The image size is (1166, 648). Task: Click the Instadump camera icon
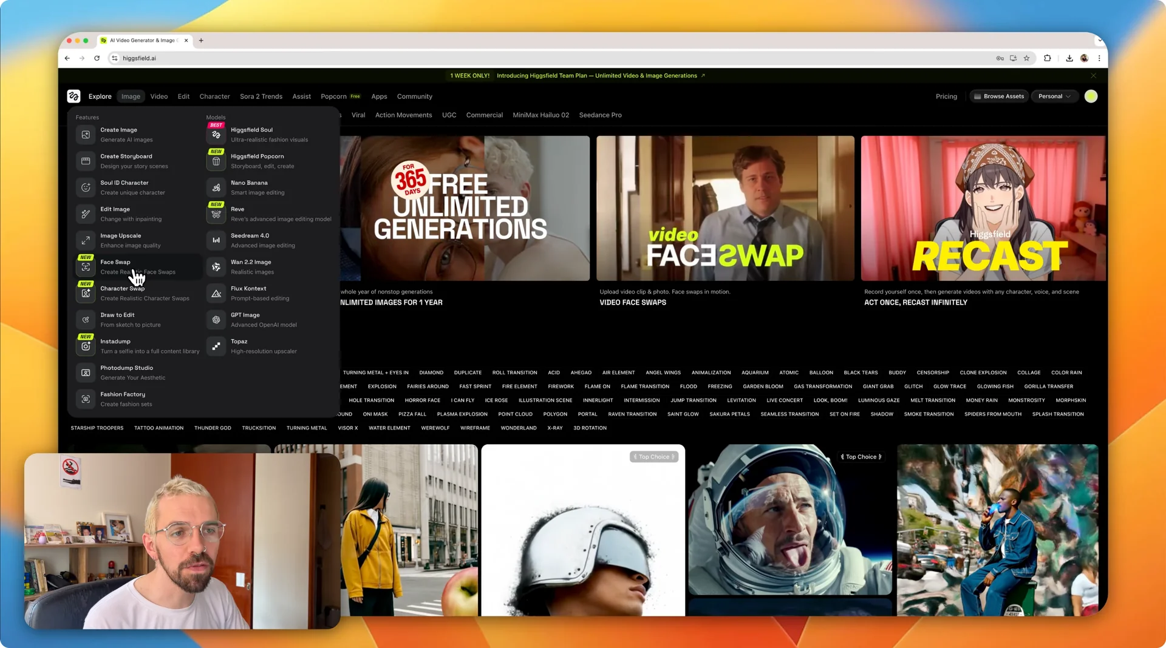(x=86, y=346)
